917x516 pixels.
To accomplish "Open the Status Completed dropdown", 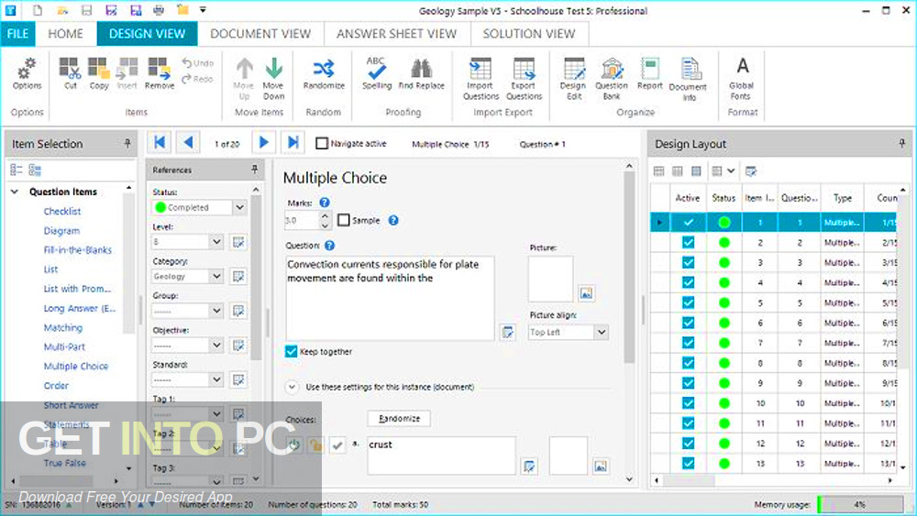I will click(239, 207).
